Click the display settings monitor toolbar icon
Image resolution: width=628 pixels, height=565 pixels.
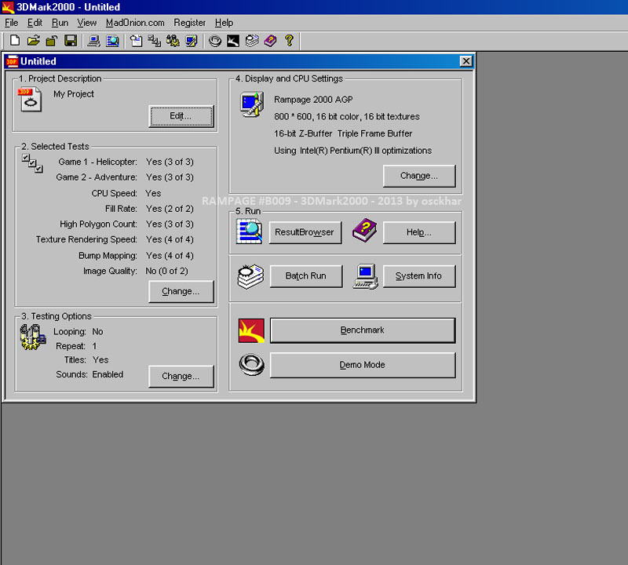click(192, 41)
